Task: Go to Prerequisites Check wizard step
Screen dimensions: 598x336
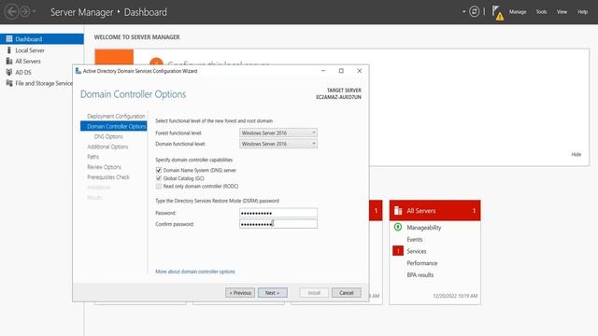Action: pyautogui.click(x=108, y=177)
